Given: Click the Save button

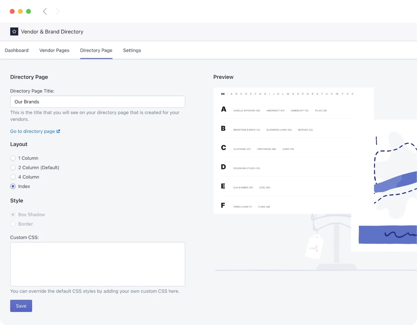Looking at the screenshot, I should (x=21, y=306).
